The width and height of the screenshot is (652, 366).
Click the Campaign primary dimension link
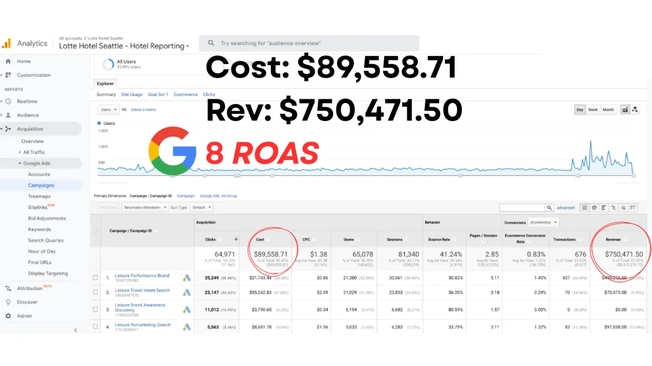tap(186, 196)
